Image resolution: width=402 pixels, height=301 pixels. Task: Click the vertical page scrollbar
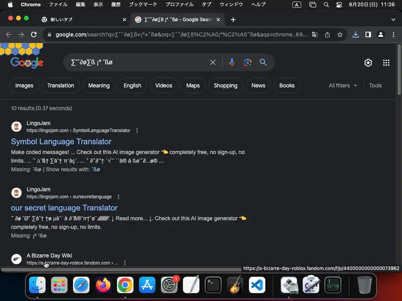399,70
